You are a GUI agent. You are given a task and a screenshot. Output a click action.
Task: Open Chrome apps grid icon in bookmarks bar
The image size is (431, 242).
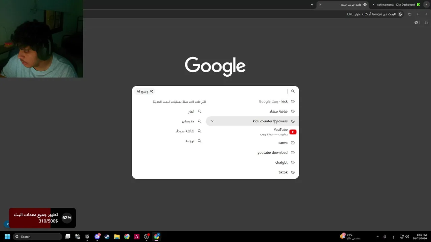[426, 23]
